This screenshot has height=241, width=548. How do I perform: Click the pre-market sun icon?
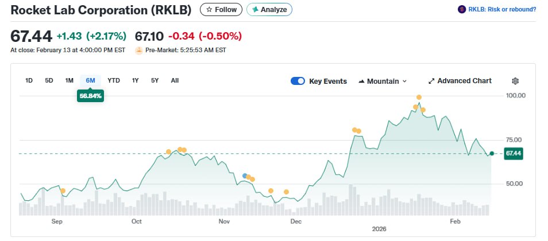click(x=138, y=50)
